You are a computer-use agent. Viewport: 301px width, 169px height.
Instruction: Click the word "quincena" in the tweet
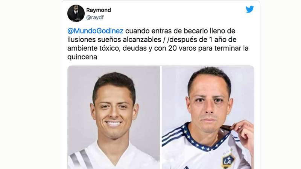[82, 57]
